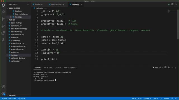
Task: Maximize the panel size with caret icon
Action: pyautogui.click(x=172, y=67)
